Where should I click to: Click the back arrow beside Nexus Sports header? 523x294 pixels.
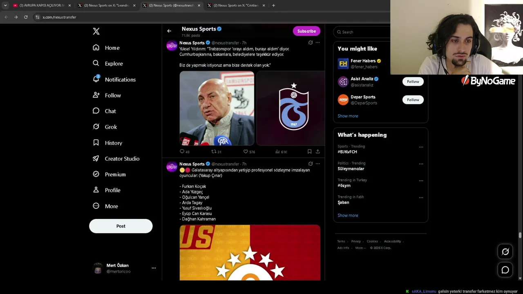(169, 31)
